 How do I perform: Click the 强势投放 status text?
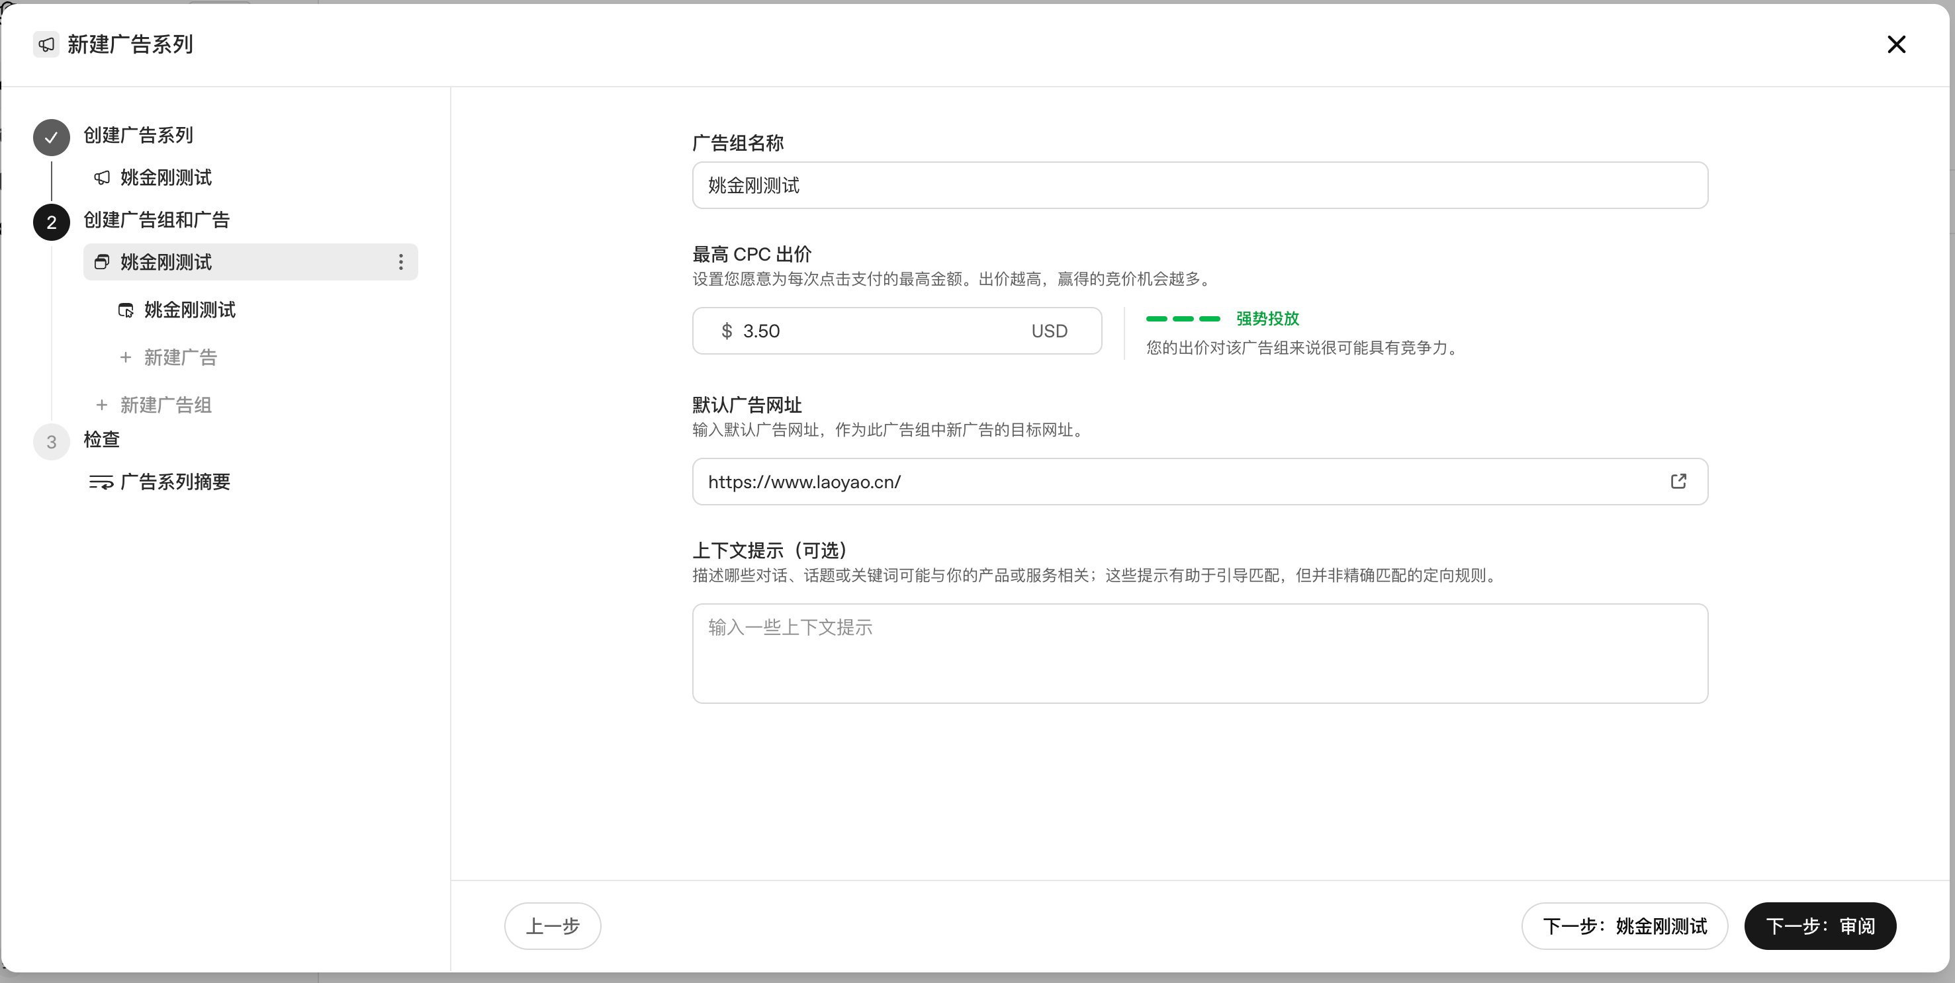pyautogui.click(x=1267, y=319)
